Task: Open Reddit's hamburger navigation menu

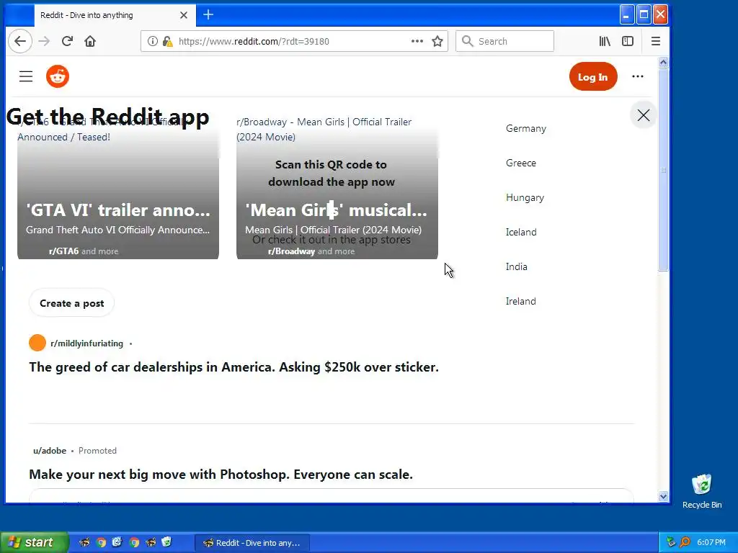Action: [x=26, y=76]
